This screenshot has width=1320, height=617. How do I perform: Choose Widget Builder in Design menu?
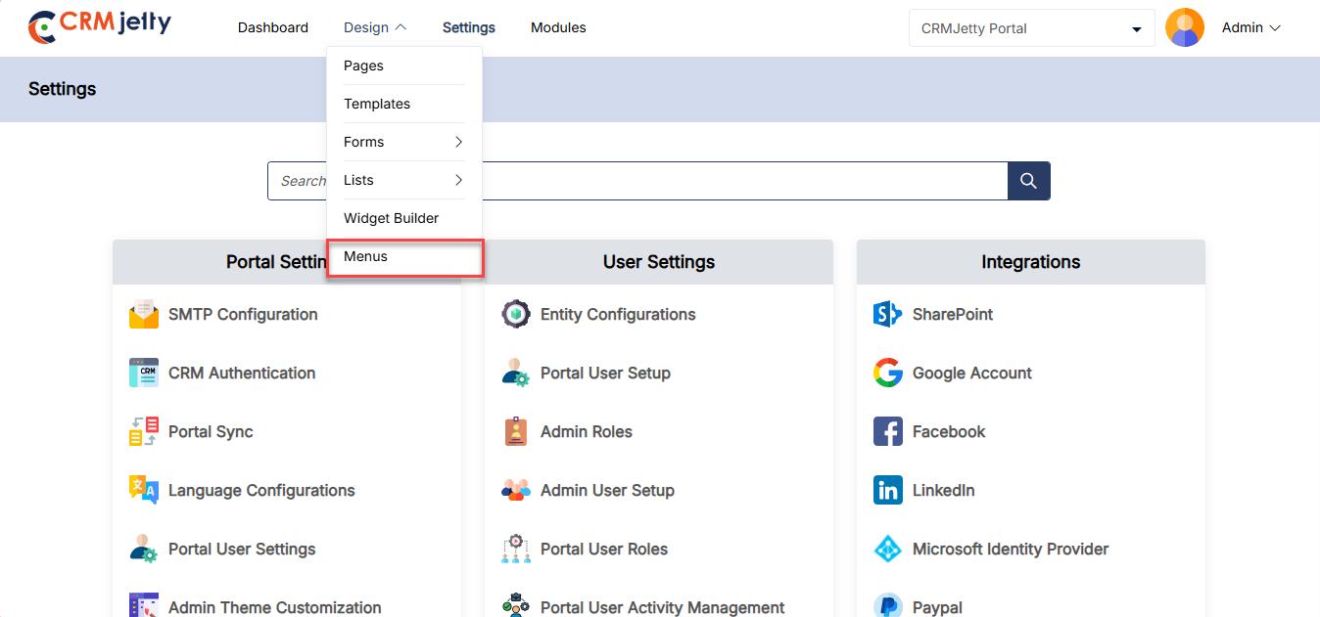[391, 218]
